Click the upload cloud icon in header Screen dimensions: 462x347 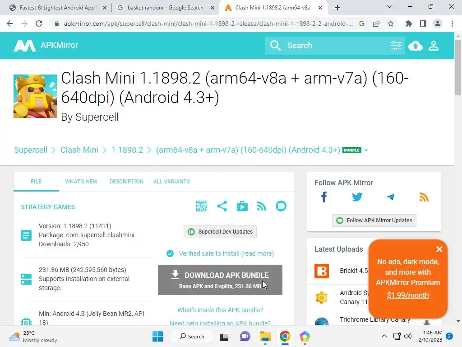[x=416, y=46]
